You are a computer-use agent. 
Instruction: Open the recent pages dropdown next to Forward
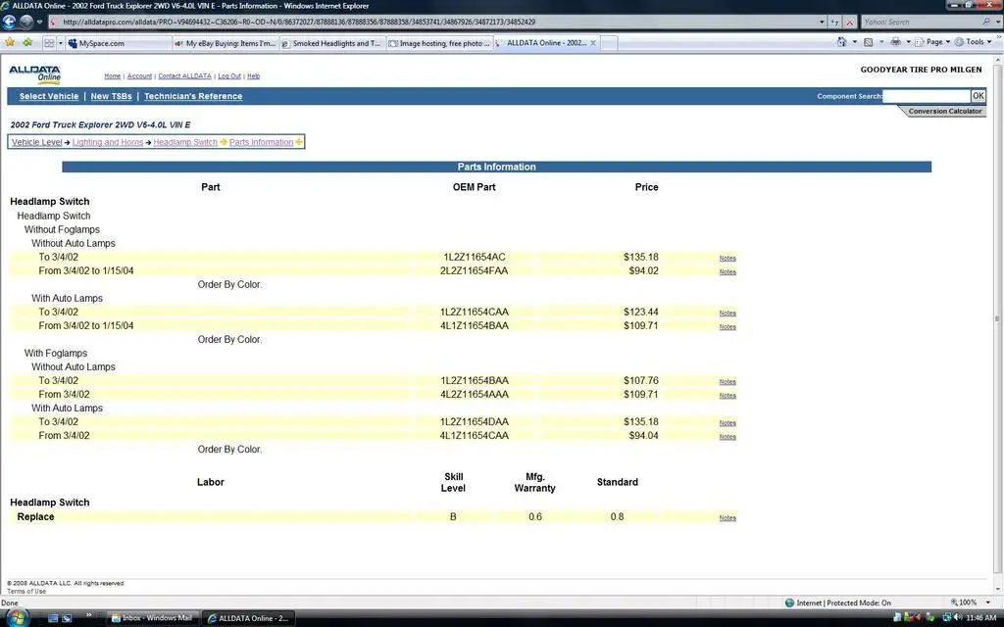[x=39, y=22]
